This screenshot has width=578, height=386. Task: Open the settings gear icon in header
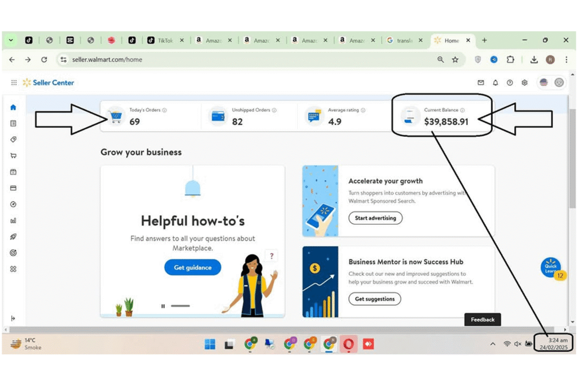pos(524,83)
